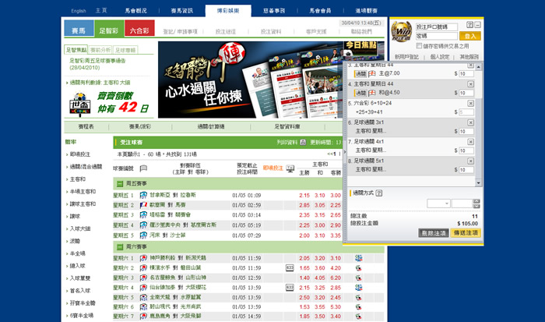
Task: Click 633 channel icon for 星期六 4
Action: coord(290,288)
